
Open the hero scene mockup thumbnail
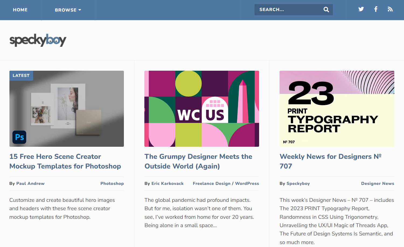coord(67,109)
